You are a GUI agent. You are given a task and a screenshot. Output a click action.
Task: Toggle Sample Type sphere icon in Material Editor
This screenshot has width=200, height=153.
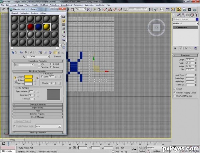[63, 17]
